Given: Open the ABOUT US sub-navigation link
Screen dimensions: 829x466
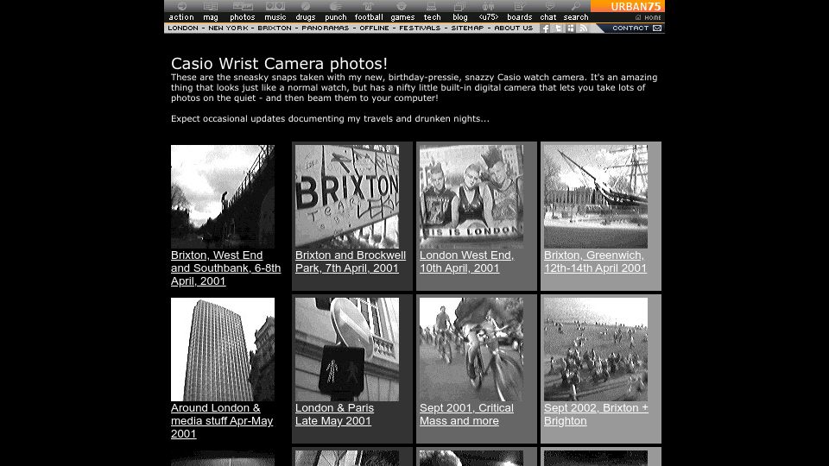Looking at the screenshot, I should (x=513, y=28).
